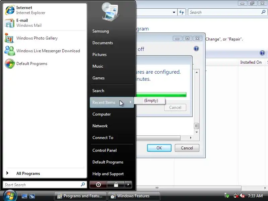The image size is (268, 201).
Task: Click Windows Features help icon
Action: [x=196, y=49]
